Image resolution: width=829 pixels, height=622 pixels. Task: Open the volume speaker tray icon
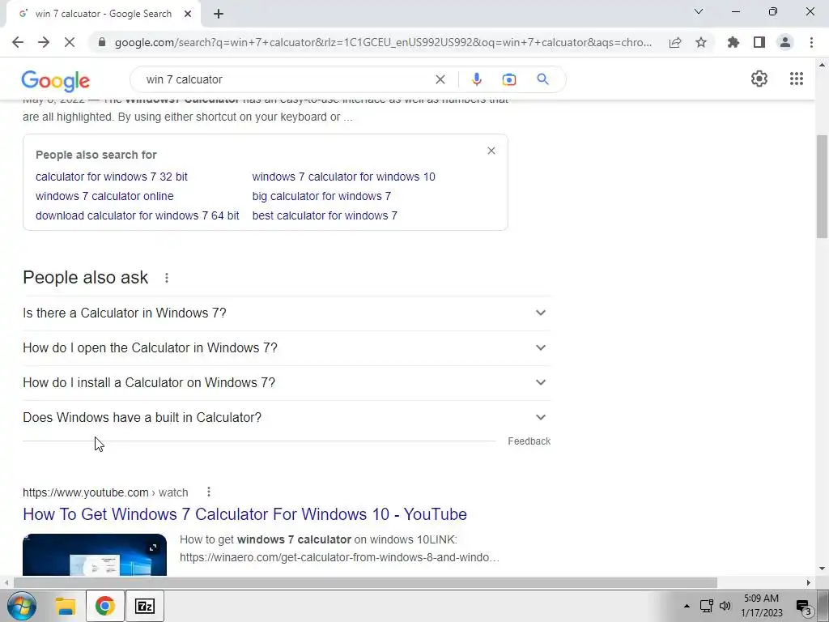(x=725, y=606)
